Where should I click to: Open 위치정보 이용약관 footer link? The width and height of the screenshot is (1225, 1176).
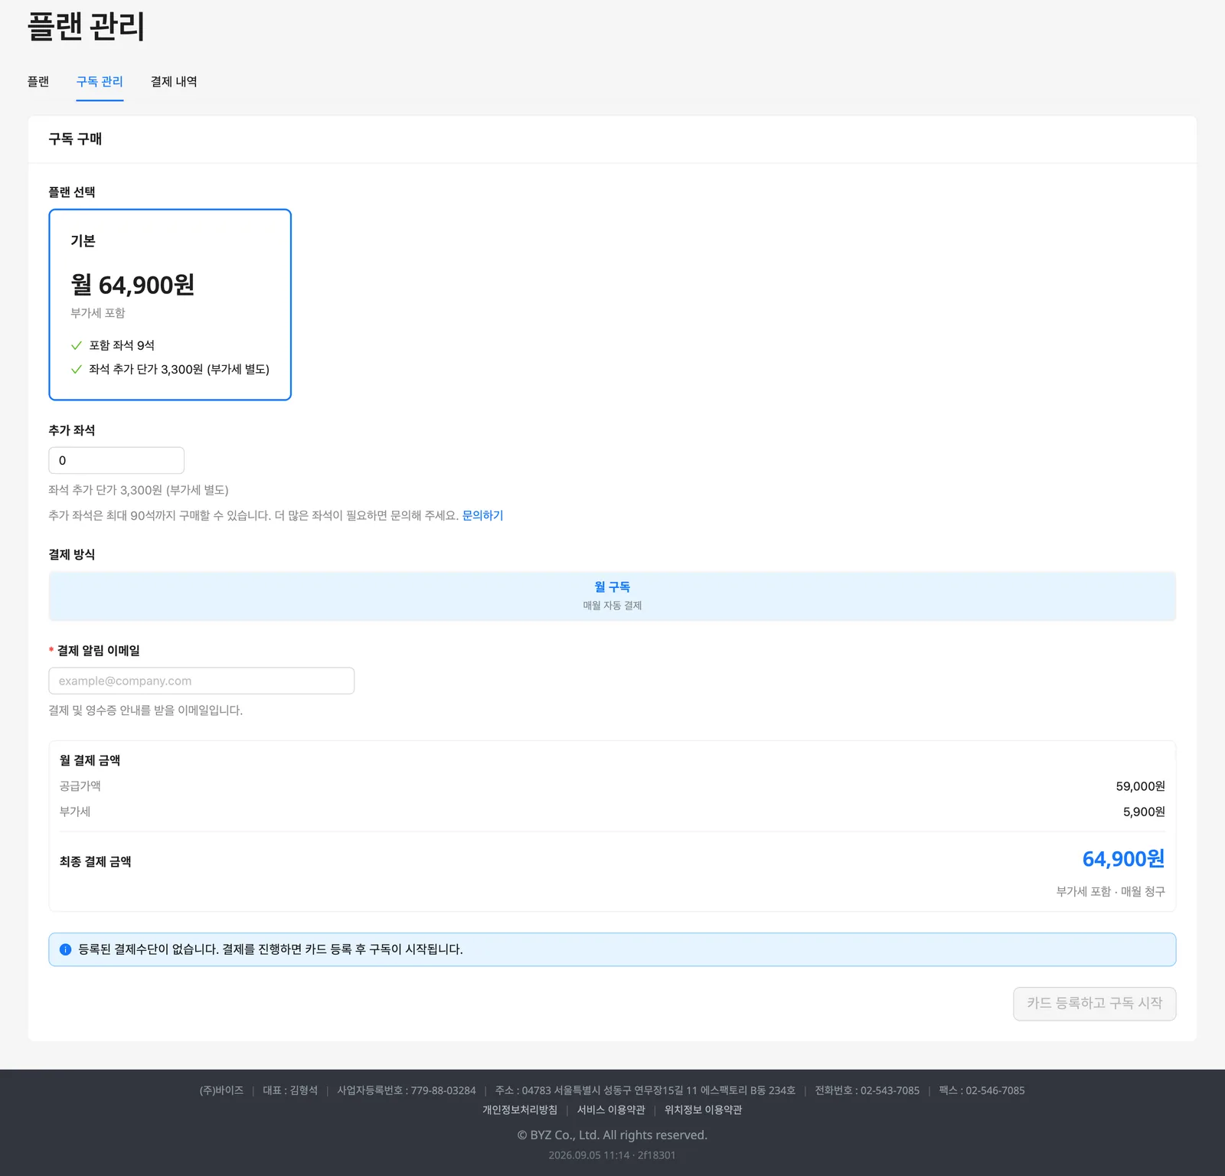click(x=704, y=1109)
